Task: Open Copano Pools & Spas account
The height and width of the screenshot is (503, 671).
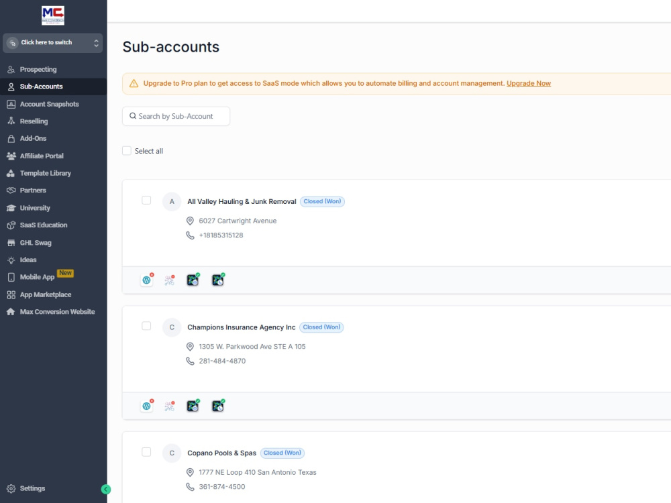Action: (221, 453)
